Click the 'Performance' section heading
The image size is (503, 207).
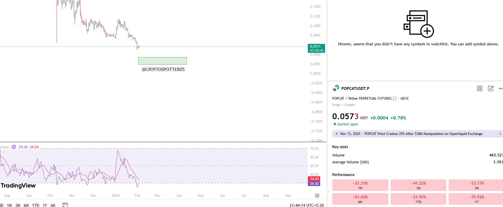click(x=343, y=175)
